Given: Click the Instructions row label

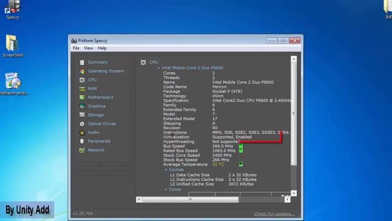Looking at the screenshot, I should [x=175, y=133].
